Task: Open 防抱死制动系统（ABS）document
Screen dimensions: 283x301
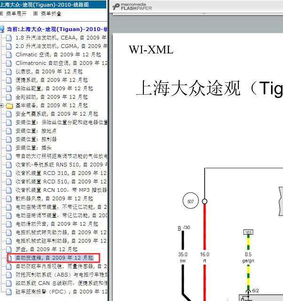Action: point(62,275)
